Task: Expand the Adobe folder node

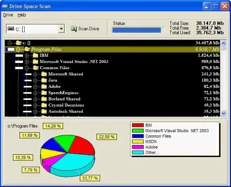Action: (35, 87)
